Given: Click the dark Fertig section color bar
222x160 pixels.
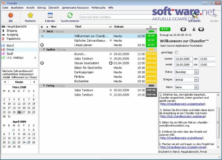Looking at the screenshot, I should [151, 85].
